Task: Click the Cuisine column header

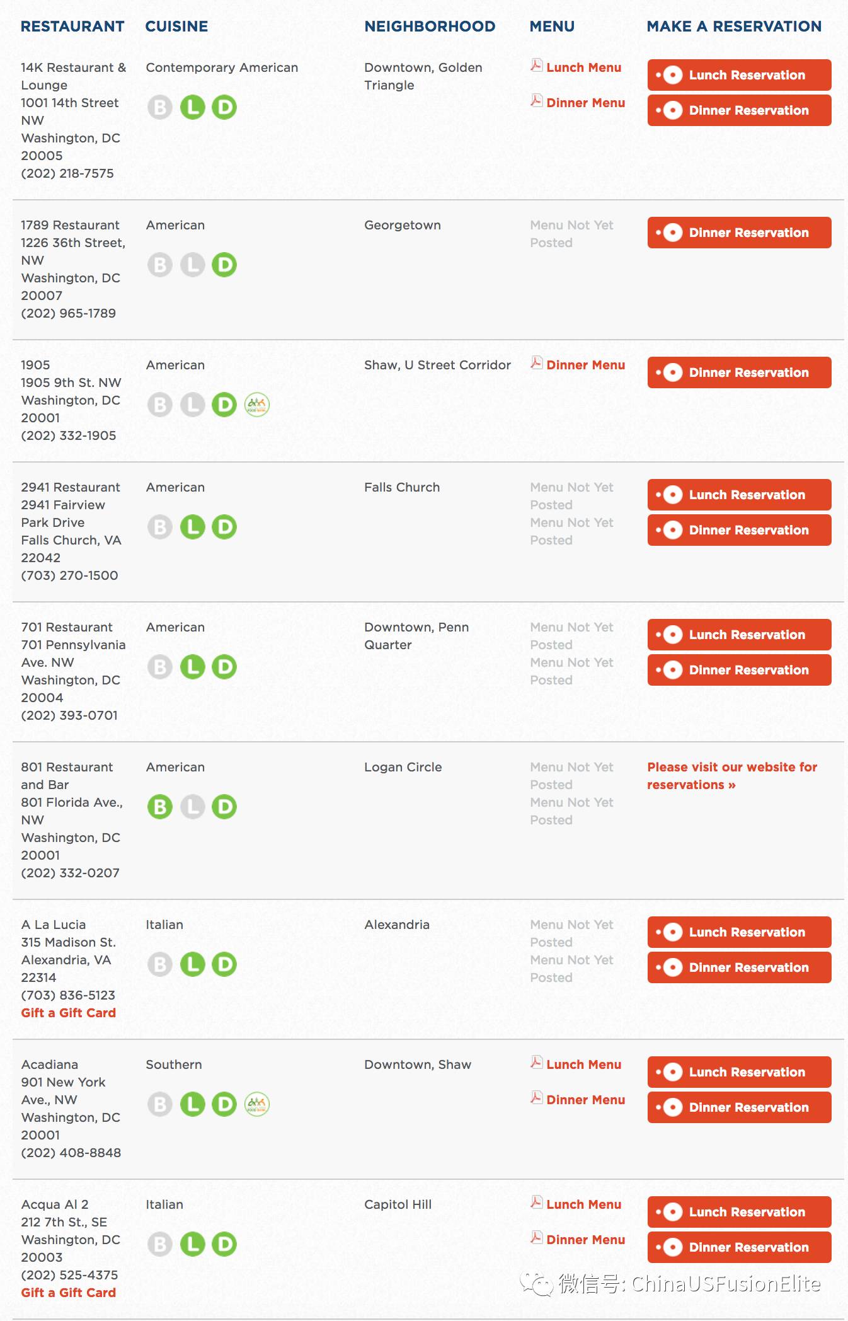Action: pyautogui.click(x=176, y=26)
